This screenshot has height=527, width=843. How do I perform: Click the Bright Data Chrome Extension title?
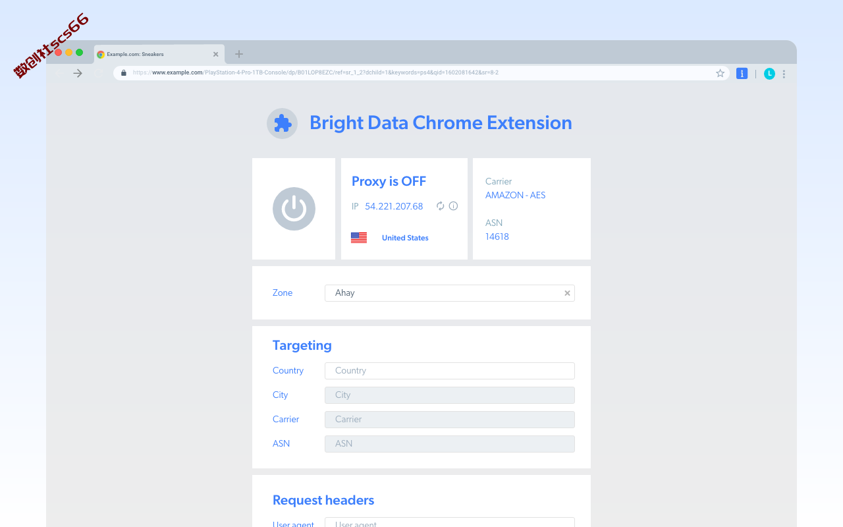pyautogui.click(x=441, y=123)
